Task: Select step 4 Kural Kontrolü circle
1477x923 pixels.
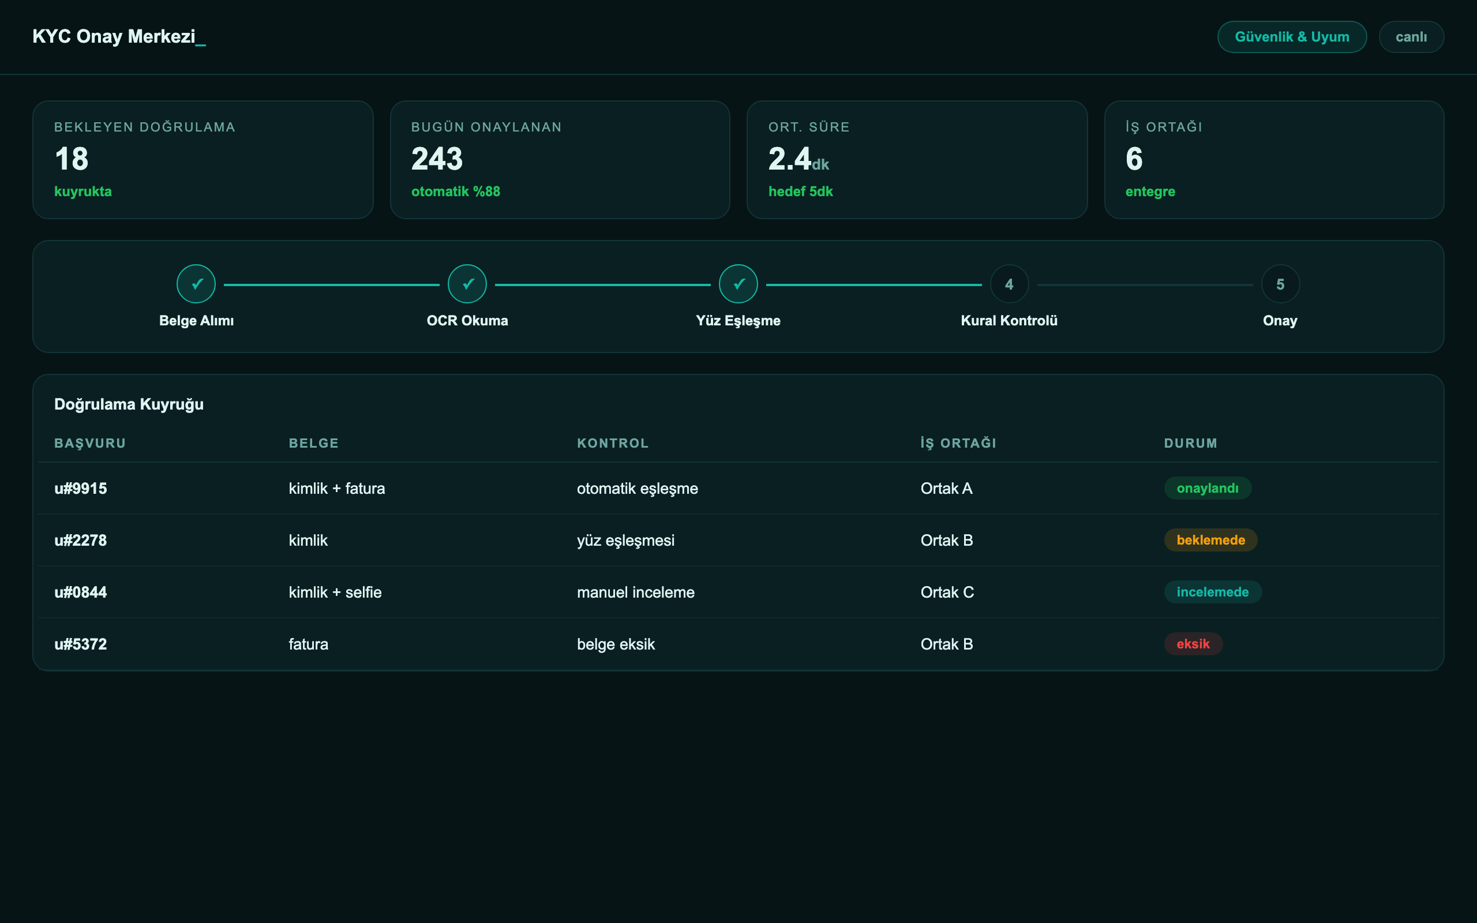Action: (x=1009, y=284)
